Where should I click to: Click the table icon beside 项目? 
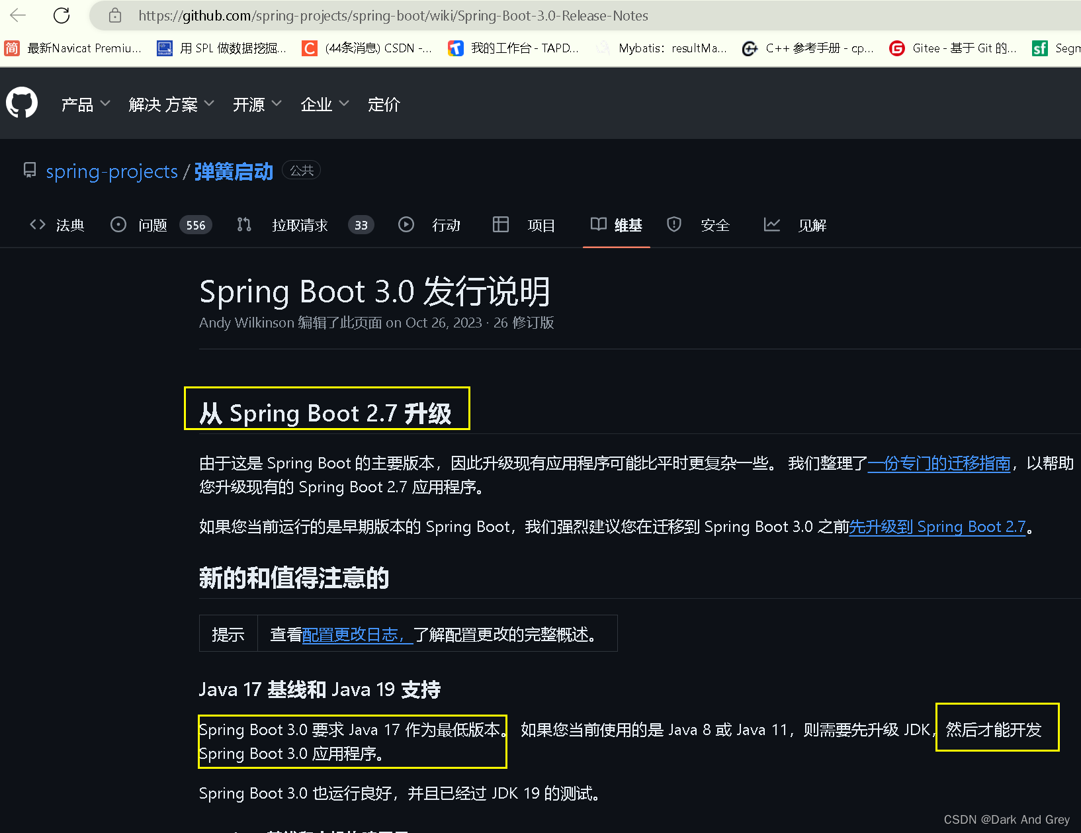click(x=501, y=224)
